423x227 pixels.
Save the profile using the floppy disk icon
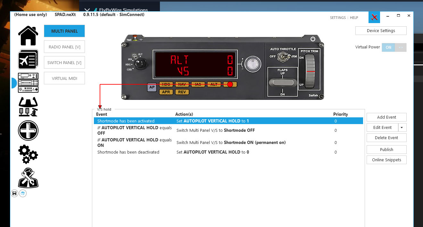[14, 193]
